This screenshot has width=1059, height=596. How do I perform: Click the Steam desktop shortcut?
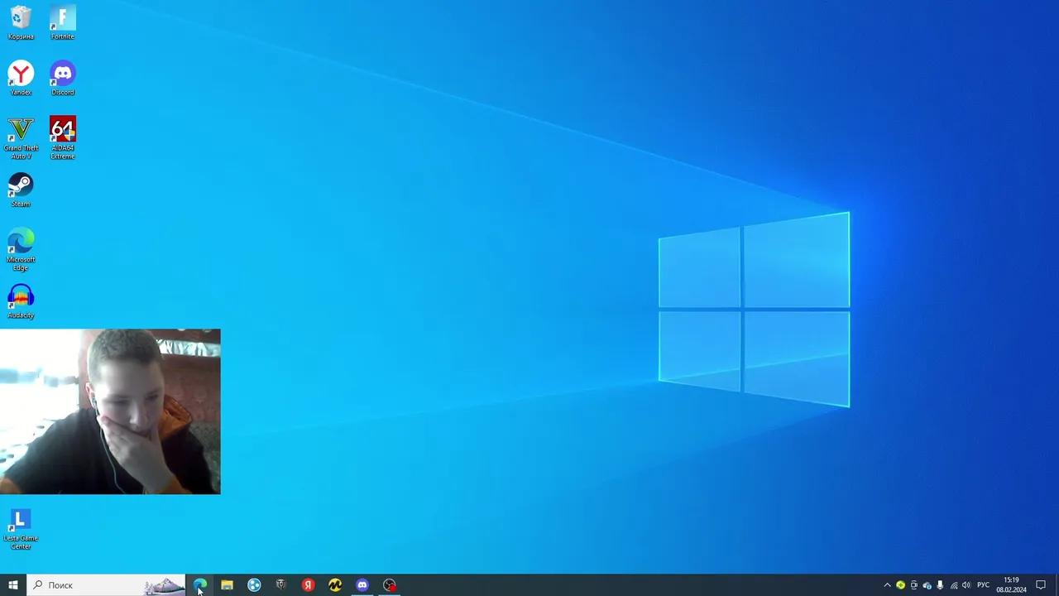pos(21,189)
